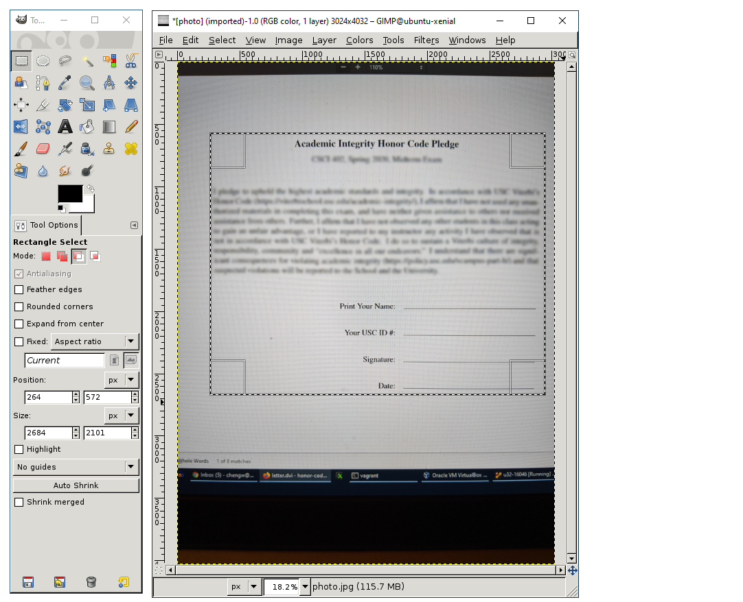Enable the Highlight checkbox
Screen dimensions: 743x602
19,449
